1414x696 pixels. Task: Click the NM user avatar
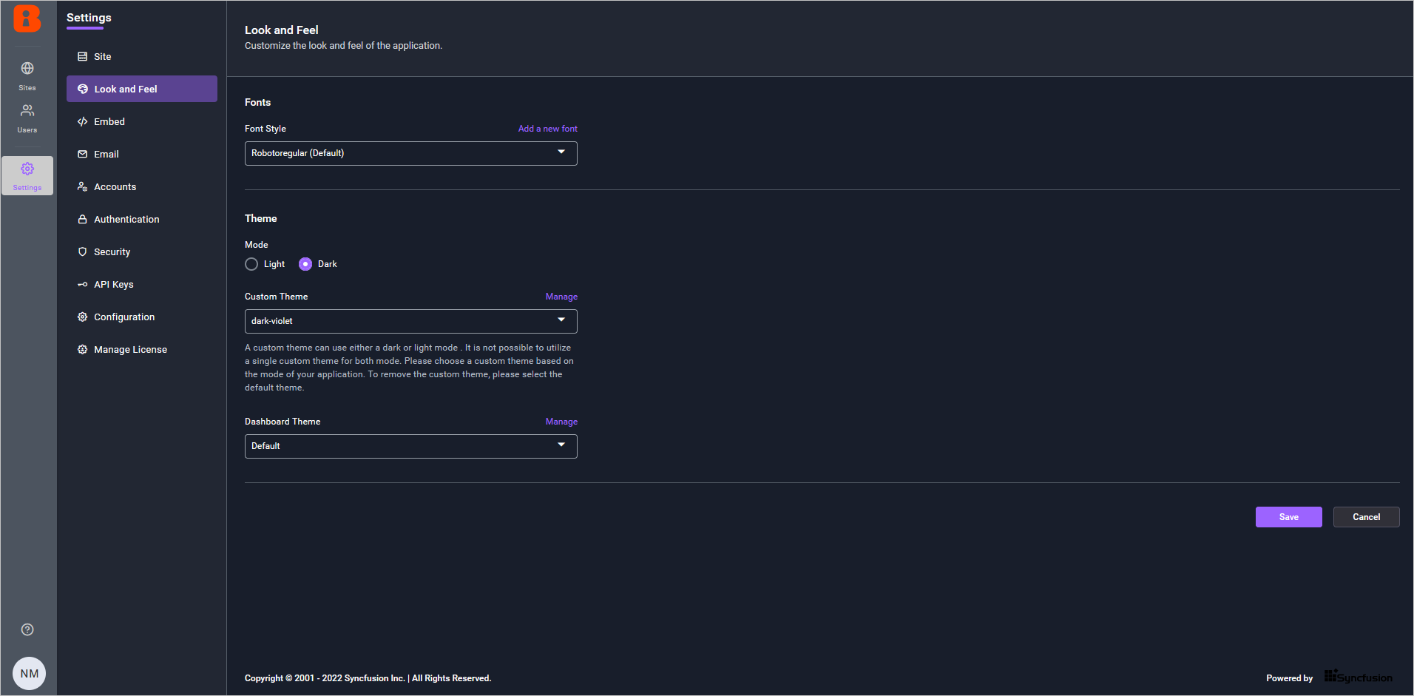pos(30,673)
